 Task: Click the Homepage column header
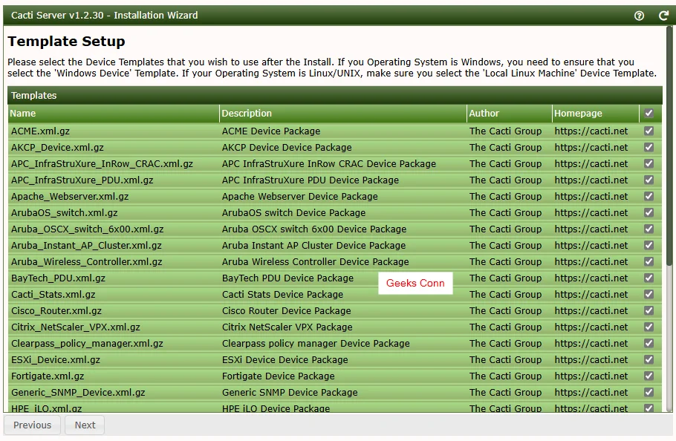tap(578, 114)
